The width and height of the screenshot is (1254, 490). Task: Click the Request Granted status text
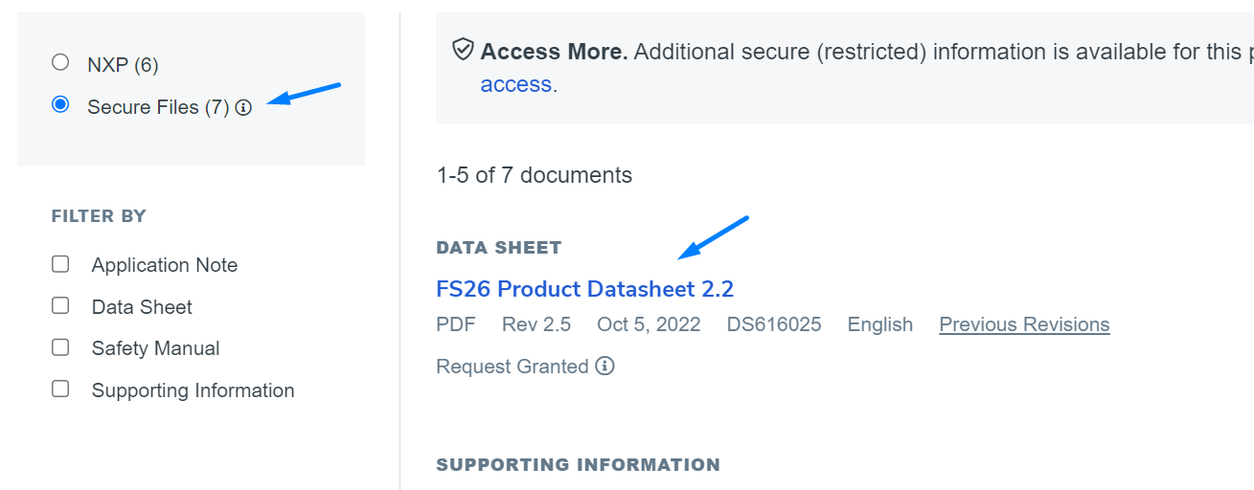coord(512,367)
